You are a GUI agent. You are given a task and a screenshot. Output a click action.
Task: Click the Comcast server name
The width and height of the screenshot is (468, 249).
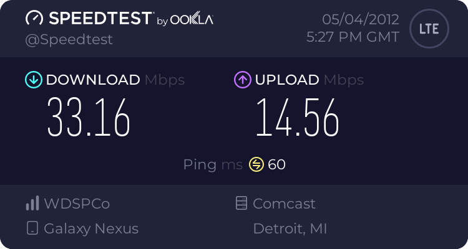284,204
